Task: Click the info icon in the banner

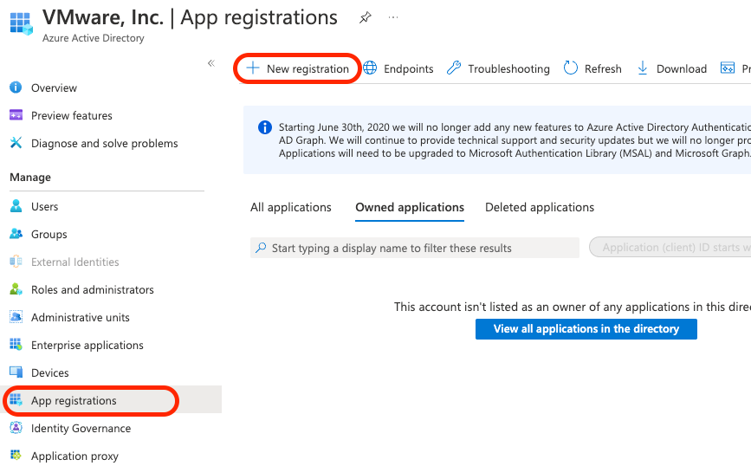Action: click(x=265, y=127)
